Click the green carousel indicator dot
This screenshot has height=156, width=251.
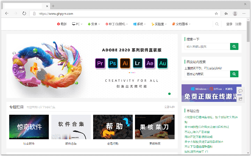(169, 94)
